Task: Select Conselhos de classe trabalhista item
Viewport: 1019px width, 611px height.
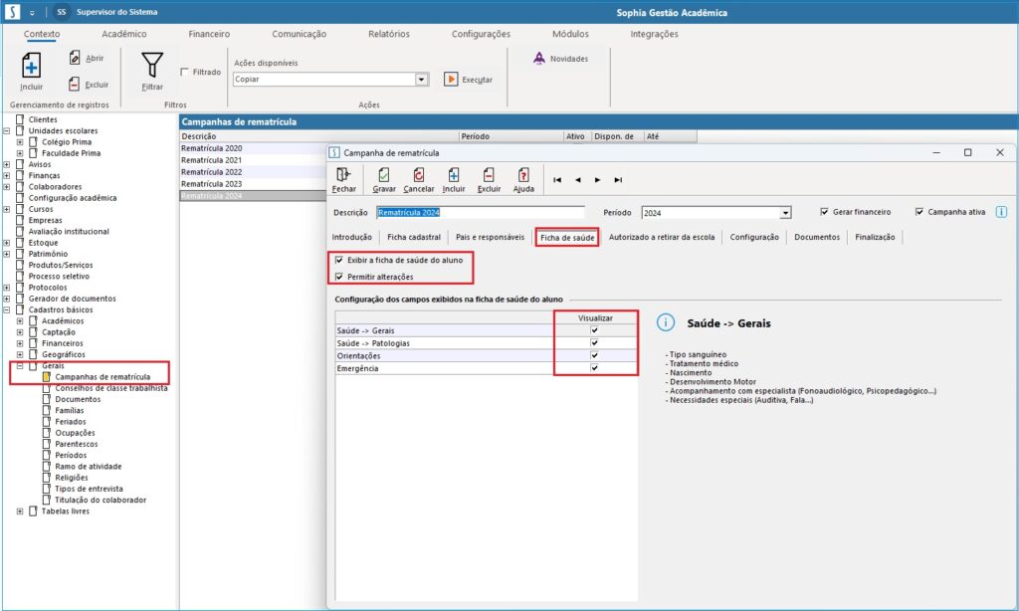Action: point(111,388)
